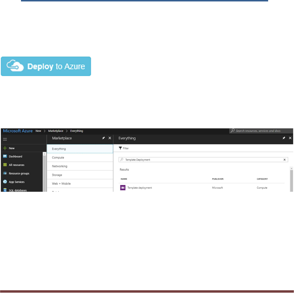This screenshot has height=293, width=294.
Task: Open Dashboard from the sidebar icon
Action: pos(5,156)
